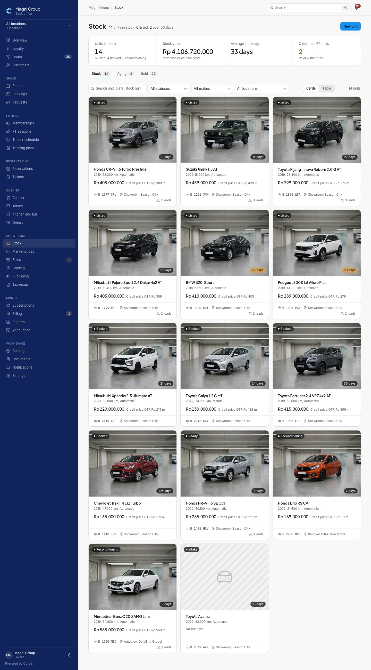
Task: Select the Stock 14 tab
Action: pyautogui.click(x=101, y=74)
